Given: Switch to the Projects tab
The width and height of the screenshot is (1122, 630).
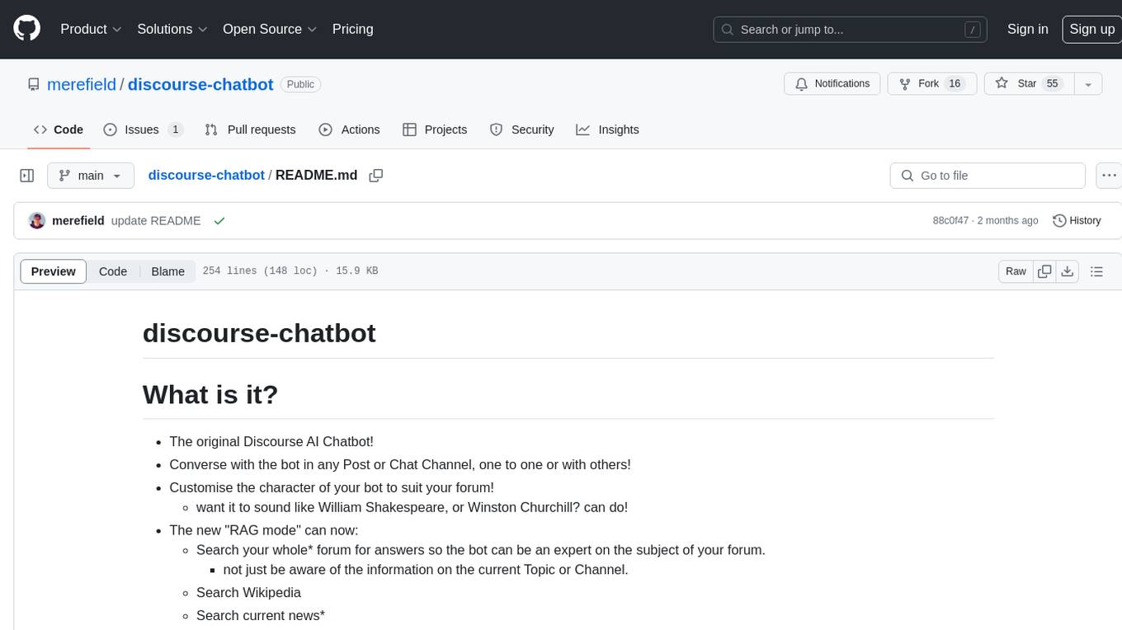Looking at the screenshot, I should (435, 129).
